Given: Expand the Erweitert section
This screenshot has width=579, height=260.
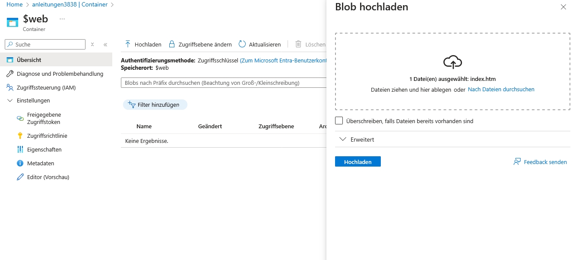Looking at the screenshot, I should pos(343,139).
